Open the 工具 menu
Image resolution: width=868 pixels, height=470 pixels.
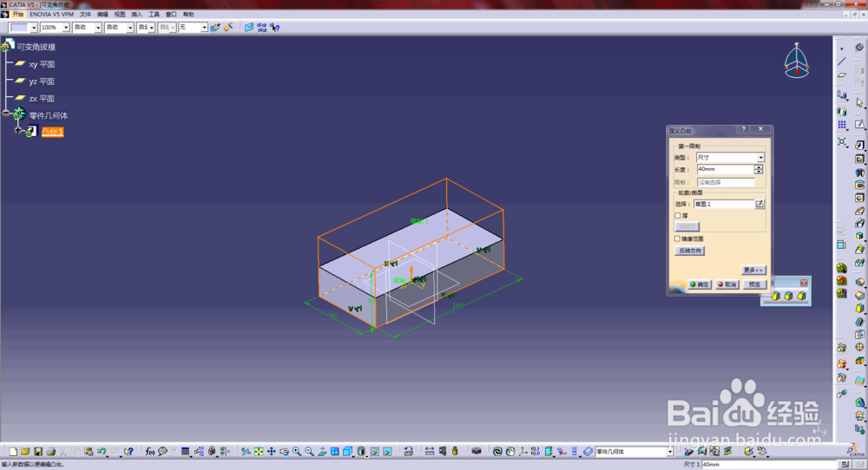[x=154, y=14]
